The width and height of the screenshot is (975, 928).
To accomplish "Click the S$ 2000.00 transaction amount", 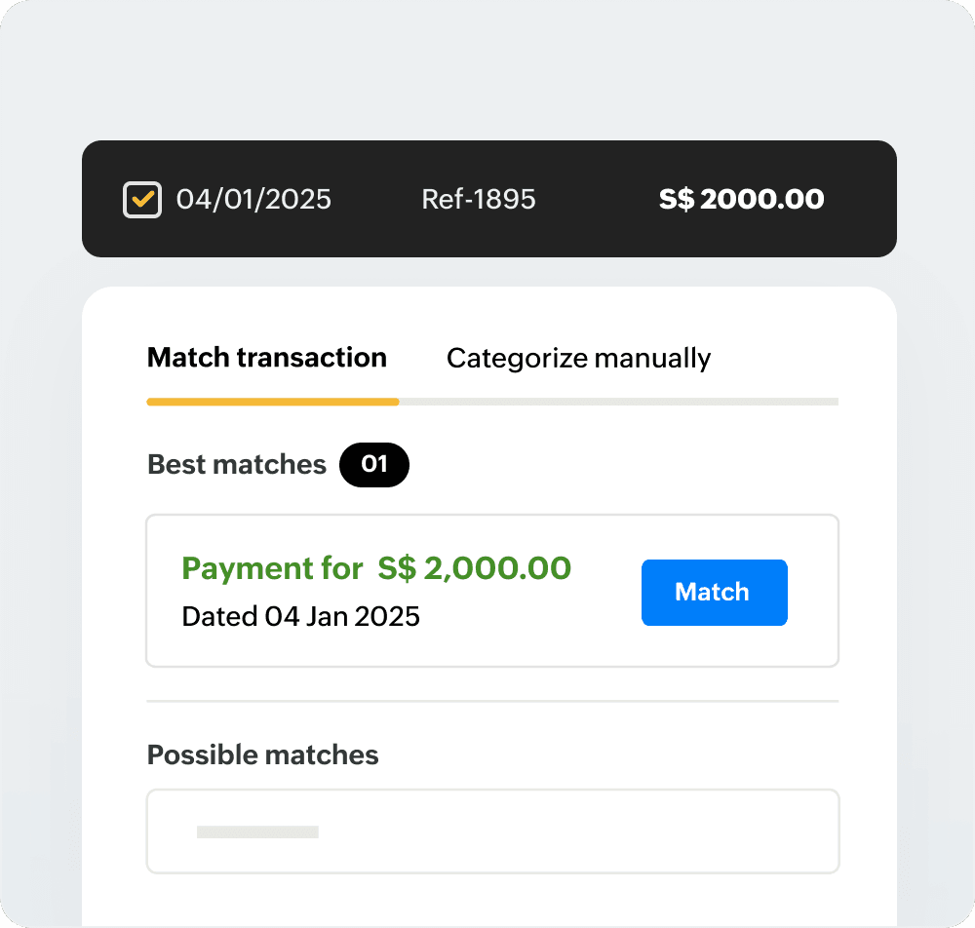I will [741, 200].
